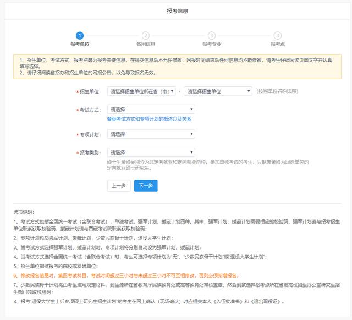Select the 备用信息 step label
Viewport: 352px width, 320px height.
[x=146, y=44]
